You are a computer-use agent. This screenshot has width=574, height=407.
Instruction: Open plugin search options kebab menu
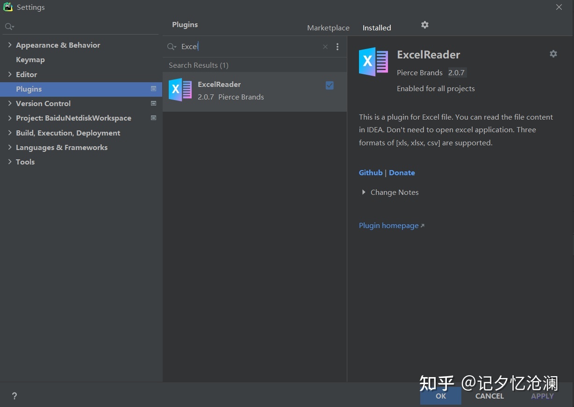(x=337, y=47)
